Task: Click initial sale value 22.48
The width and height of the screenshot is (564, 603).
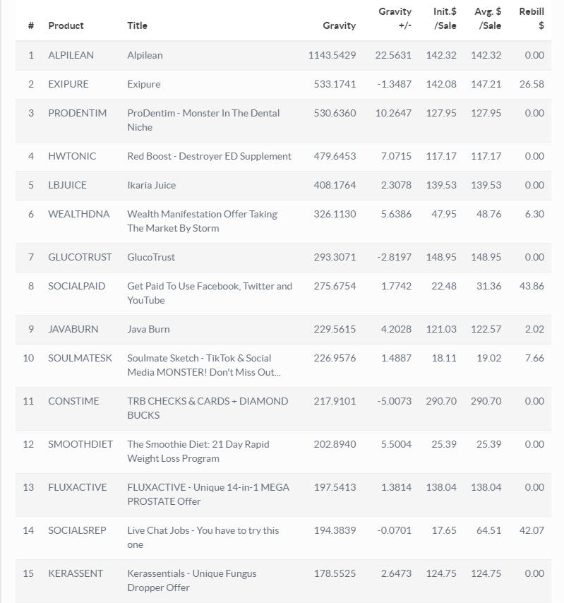Action: pos(444,286)
